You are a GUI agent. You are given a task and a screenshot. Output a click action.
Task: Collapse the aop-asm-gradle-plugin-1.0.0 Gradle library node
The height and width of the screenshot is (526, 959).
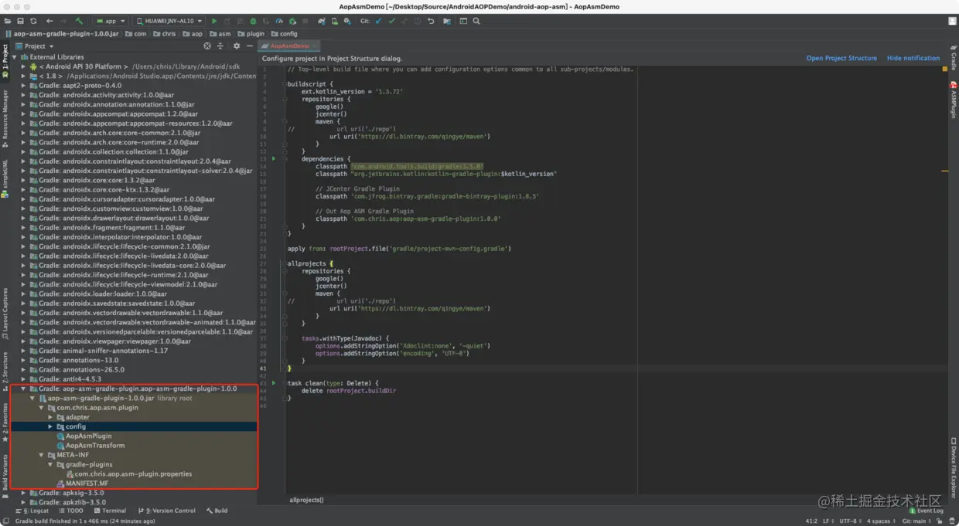coord(23,389)
